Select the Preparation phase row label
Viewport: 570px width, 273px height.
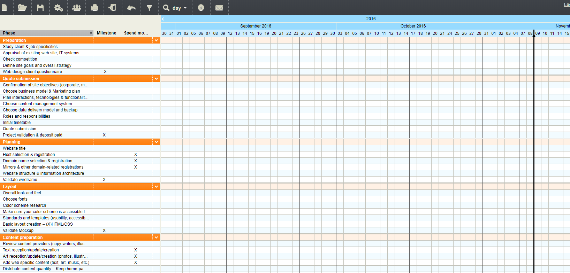[14, 40]
